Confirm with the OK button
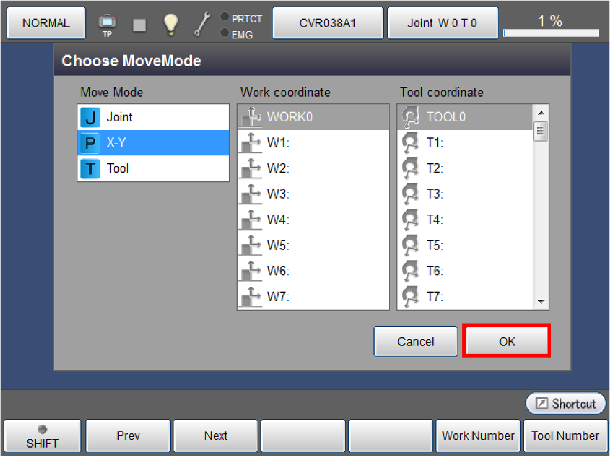610x456 pixels. click(x=507, y=341)
